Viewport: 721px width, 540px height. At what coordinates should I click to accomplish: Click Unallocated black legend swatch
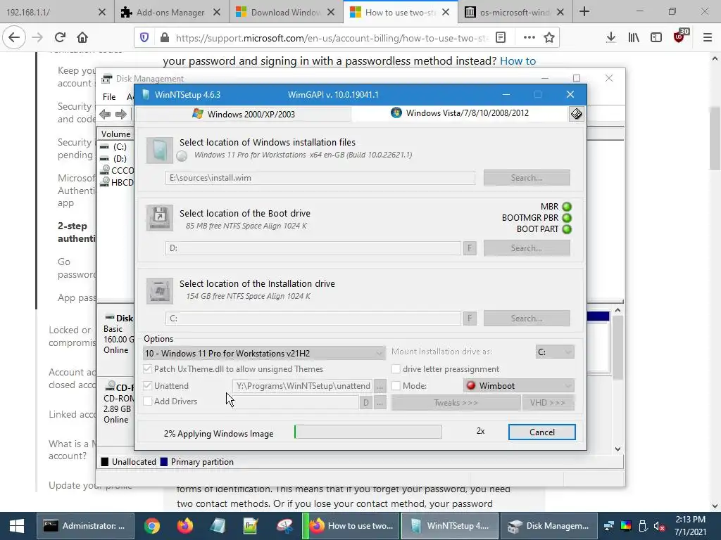(105, 462)
